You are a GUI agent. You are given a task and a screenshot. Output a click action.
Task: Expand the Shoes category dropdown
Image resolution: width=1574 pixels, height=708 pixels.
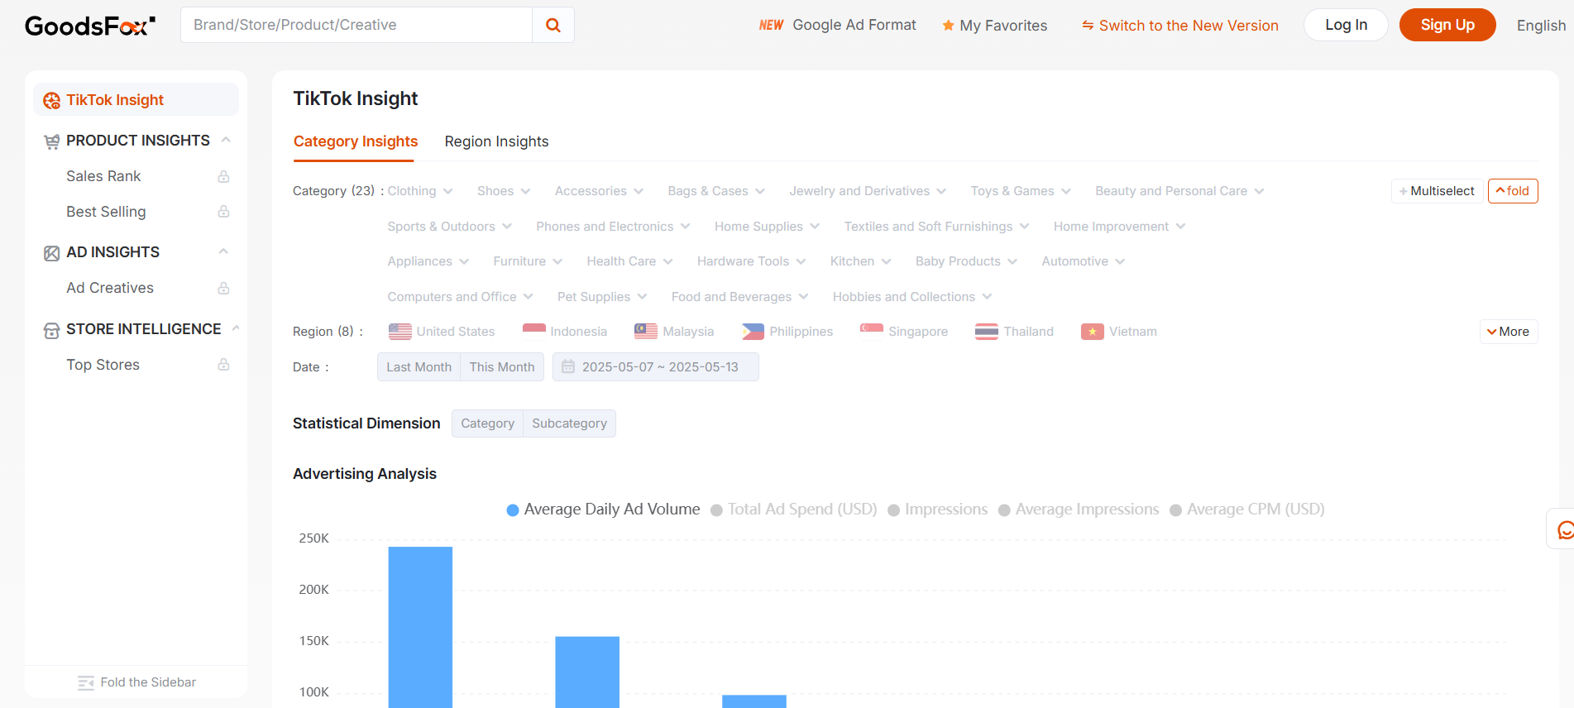point(504,191)
